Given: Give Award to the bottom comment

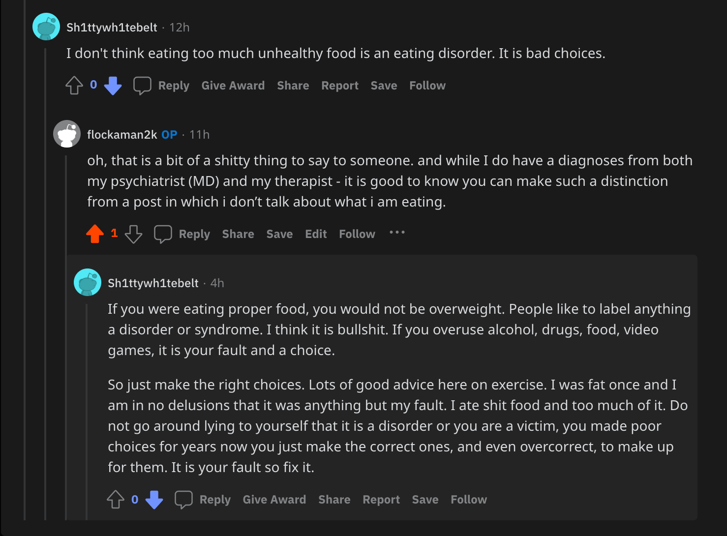Looking at the screenshot, I should coord(274,499).
